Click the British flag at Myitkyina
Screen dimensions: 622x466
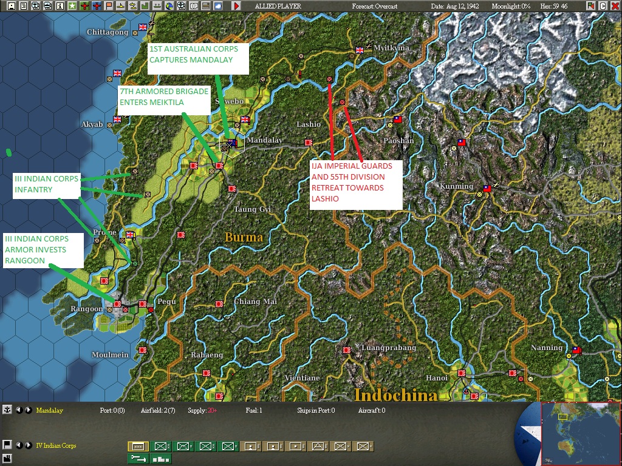click(360, 50)
